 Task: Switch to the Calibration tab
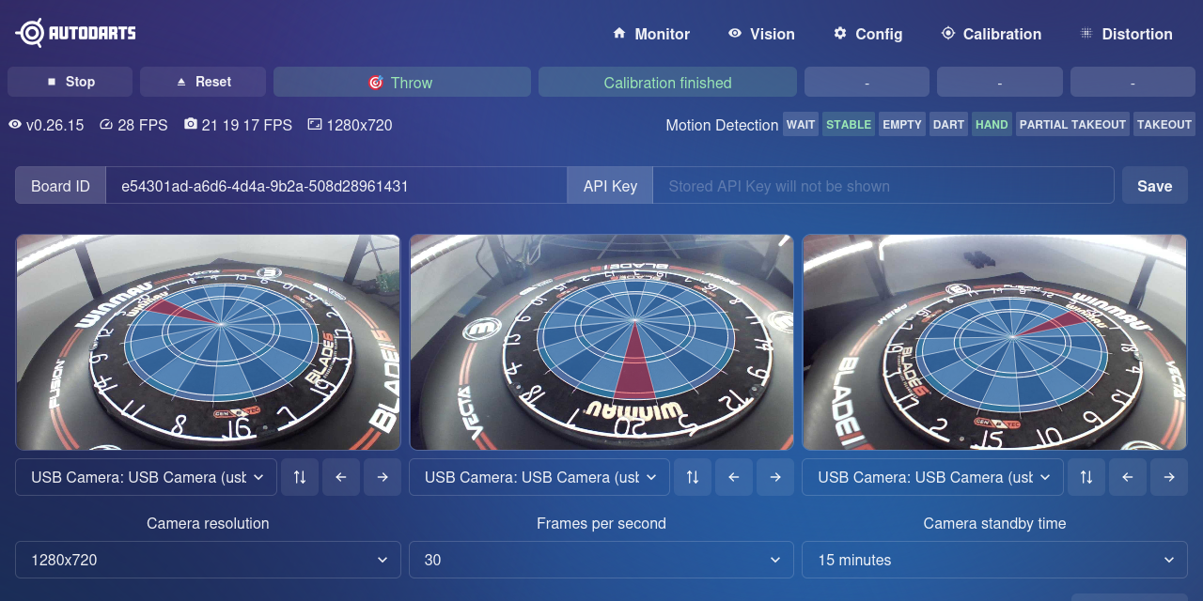(x=991, y=34)
